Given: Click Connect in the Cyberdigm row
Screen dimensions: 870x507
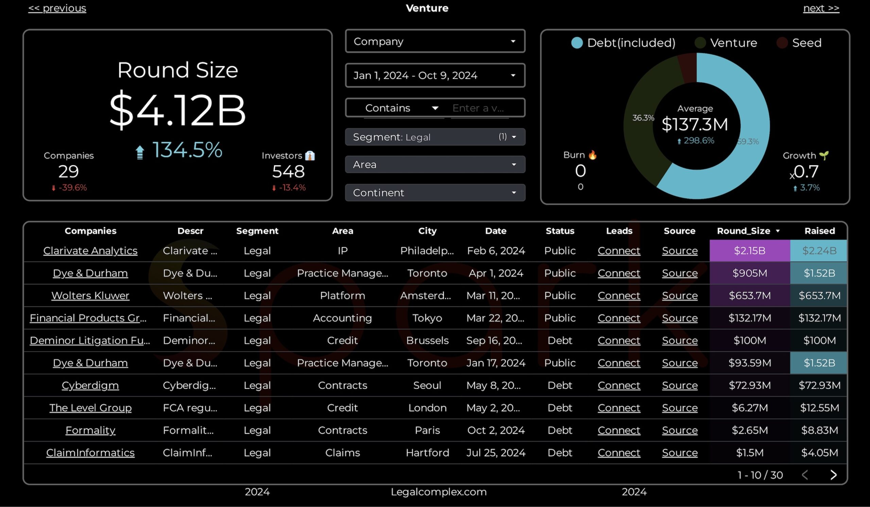Looking at the screenshot, I should coord(619,385).
